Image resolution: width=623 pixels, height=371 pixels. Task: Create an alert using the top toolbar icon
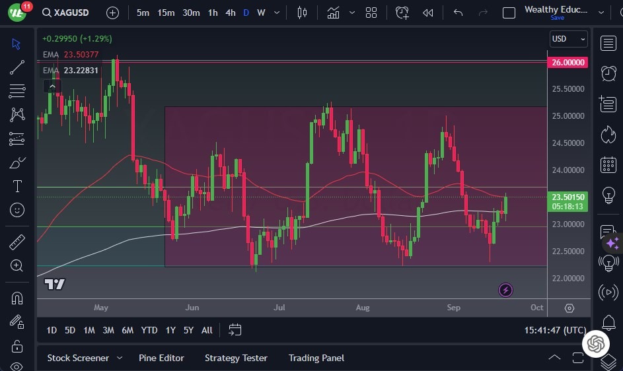(x=402, y=13)
